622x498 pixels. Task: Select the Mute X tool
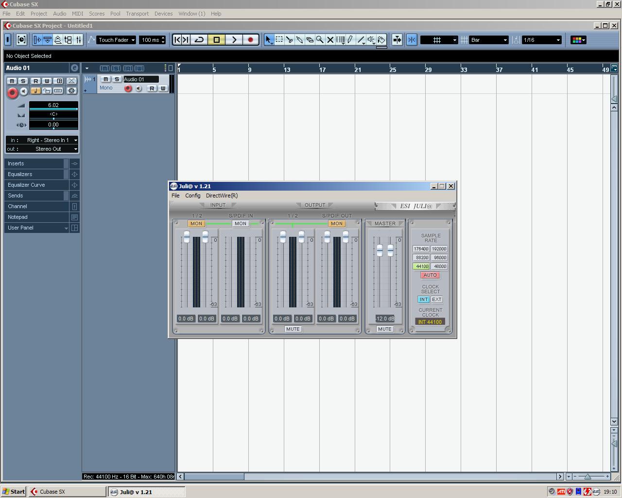(330, 40)
